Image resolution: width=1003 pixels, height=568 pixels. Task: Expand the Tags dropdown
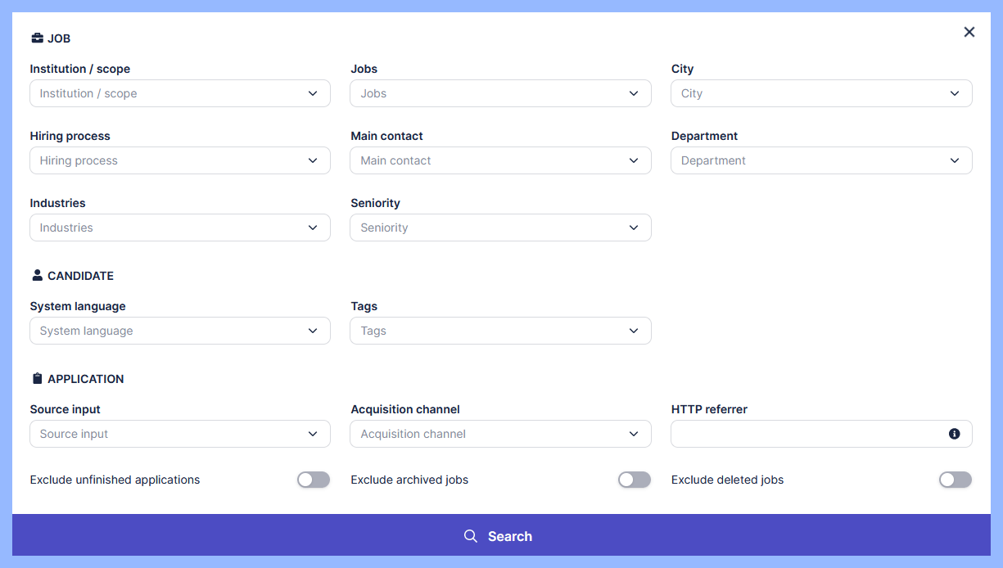(x=500, y=331)
